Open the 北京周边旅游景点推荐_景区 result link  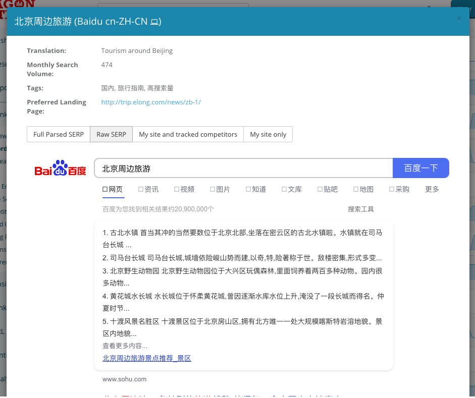tap(146, 358)
